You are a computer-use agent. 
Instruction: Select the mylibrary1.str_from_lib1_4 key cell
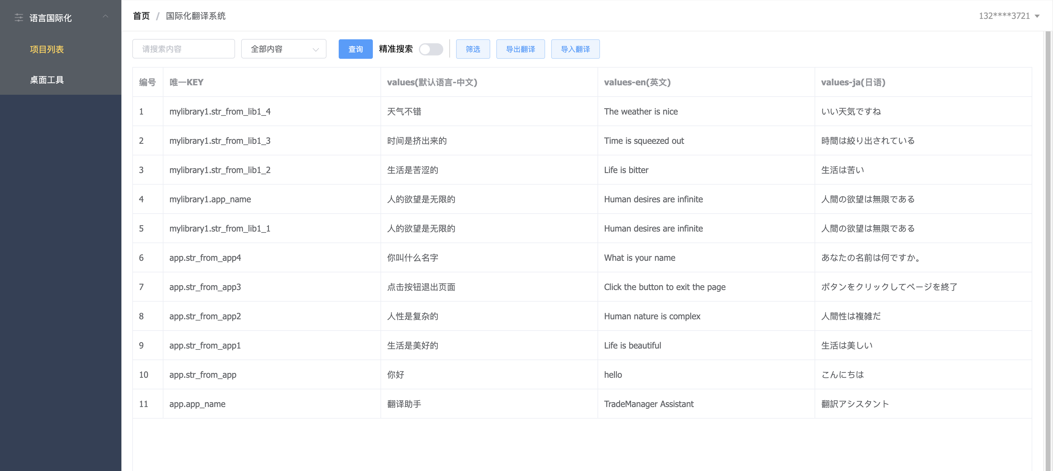[220, 112]
